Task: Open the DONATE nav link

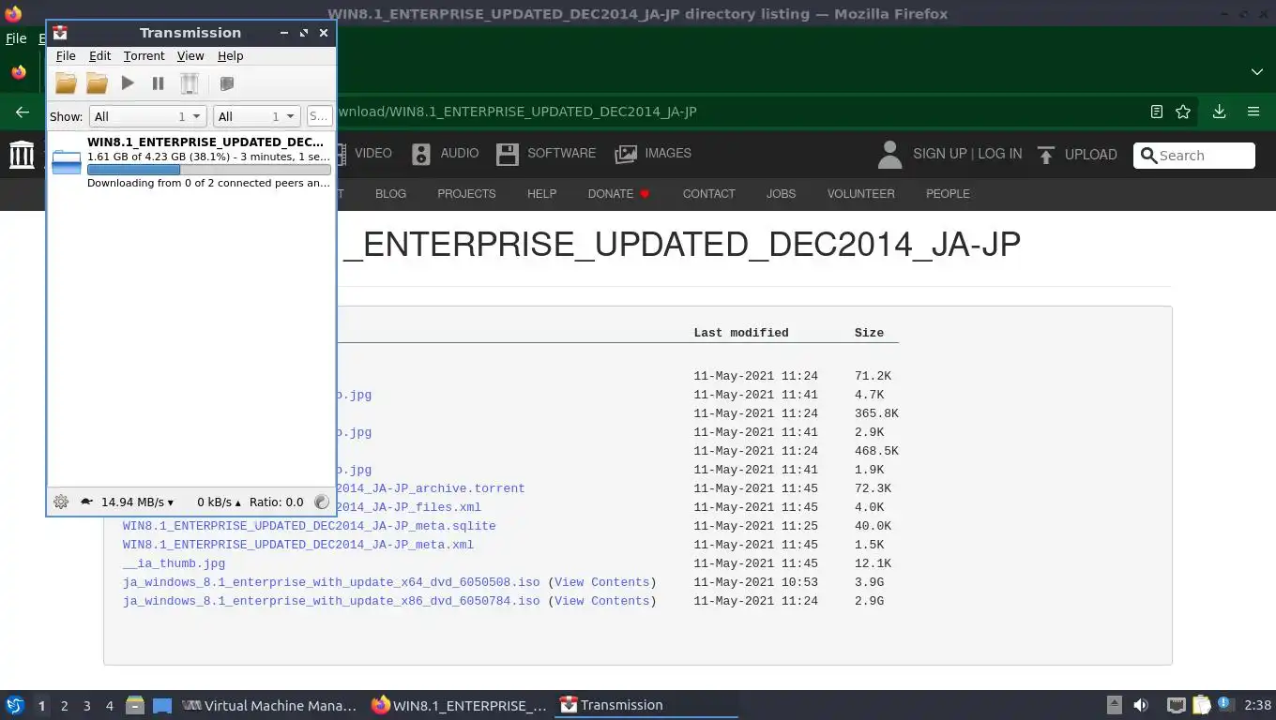Action: pos(619,193)
